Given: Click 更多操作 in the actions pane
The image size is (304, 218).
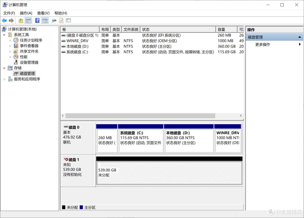Looking at the screenshot, I should pos(263,44).
